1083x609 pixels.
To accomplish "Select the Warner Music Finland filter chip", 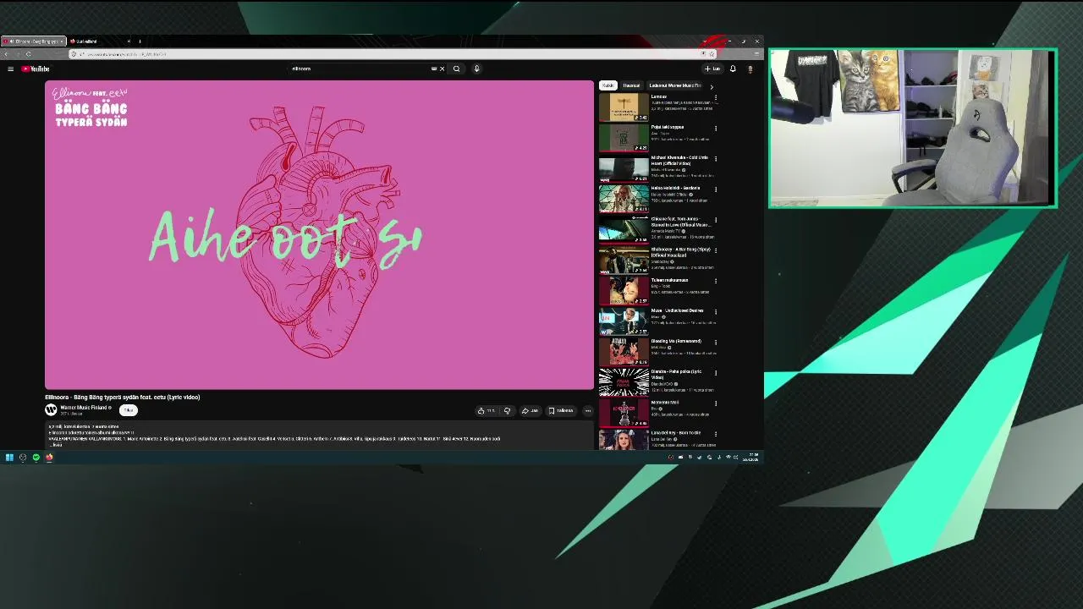I will [674, 85].
